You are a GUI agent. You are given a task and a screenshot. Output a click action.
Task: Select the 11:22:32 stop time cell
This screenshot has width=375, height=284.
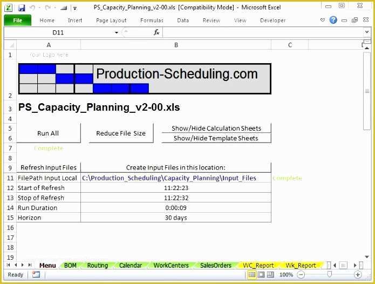pyautogui.click(x=176, y=198)
